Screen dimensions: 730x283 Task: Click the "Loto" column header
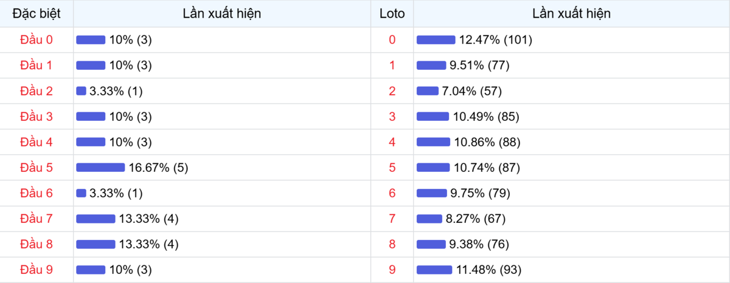(392, 13)
